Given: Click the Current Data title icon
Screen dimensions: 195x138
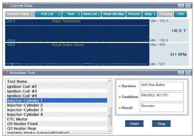Looking at the screenshot, I should [x=7, y=6].
